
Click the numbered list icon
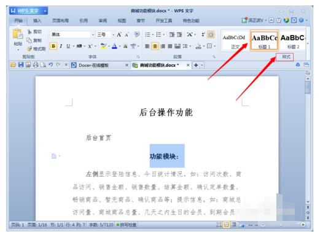click(x=158, y=34)
